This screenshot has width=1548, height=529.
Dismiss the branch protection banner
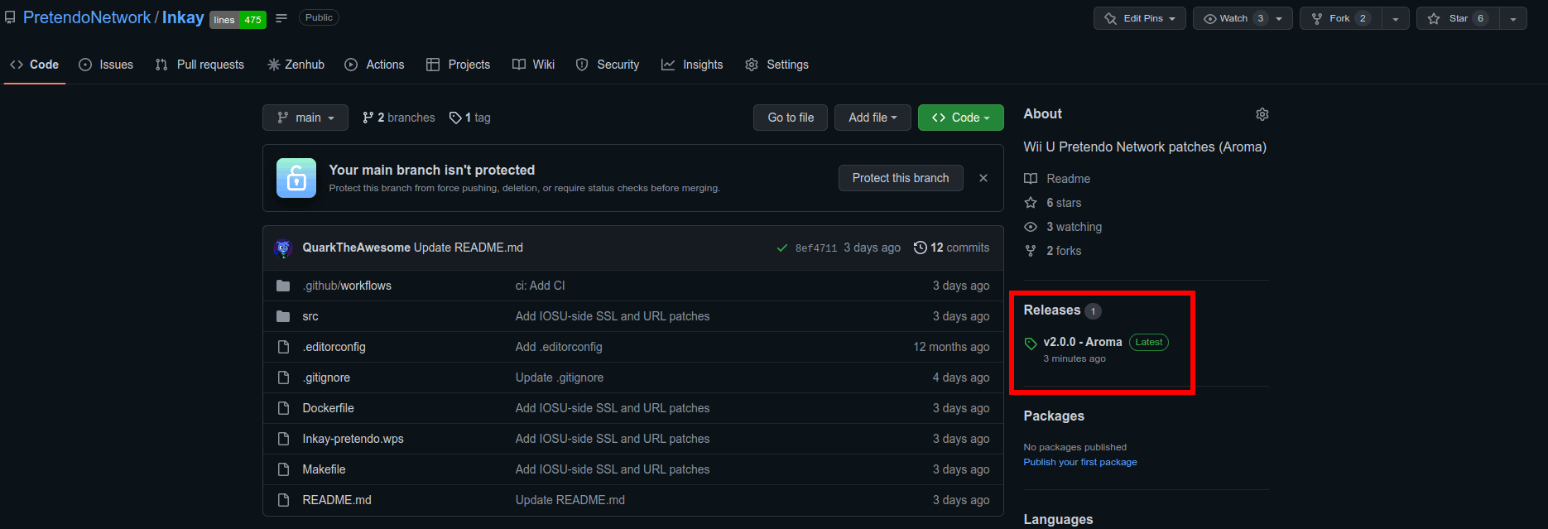[983, 178]
